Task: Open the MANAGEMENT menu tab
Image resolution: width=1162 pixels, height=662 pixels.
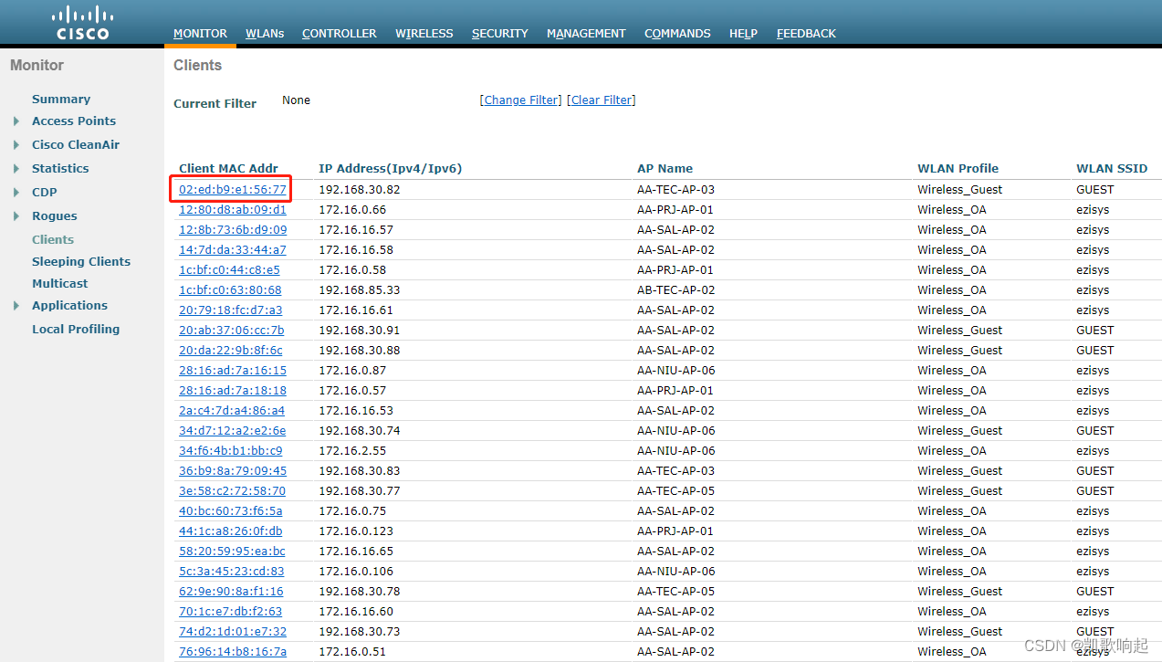Action: [586, 33]
